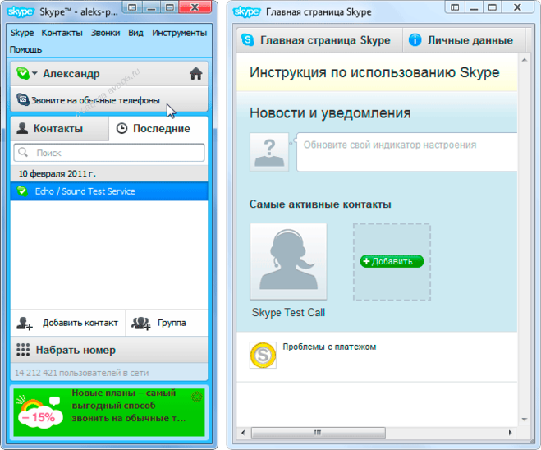Maximize the Главная страница Skype window
This screenshot has height=450, width=541.
tap(493, 7)
